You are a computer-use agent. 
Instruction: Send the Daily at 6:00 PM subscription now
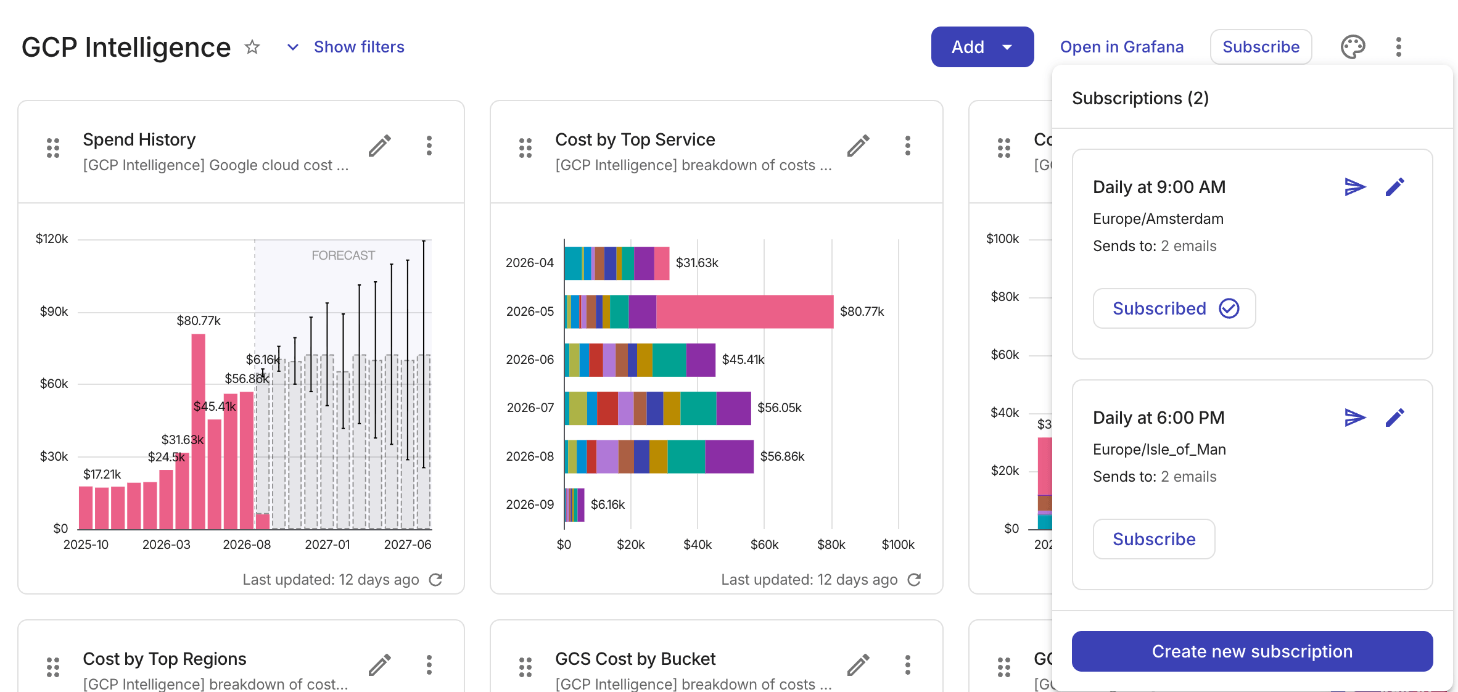[x=1355, y=418]
